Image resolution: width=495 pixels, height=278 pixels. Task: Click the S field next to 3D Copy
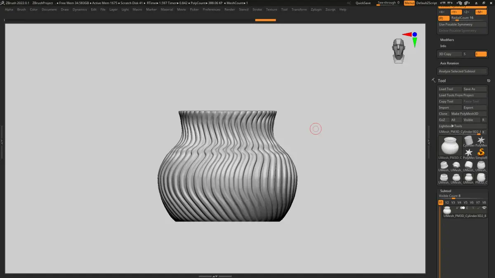469,54
